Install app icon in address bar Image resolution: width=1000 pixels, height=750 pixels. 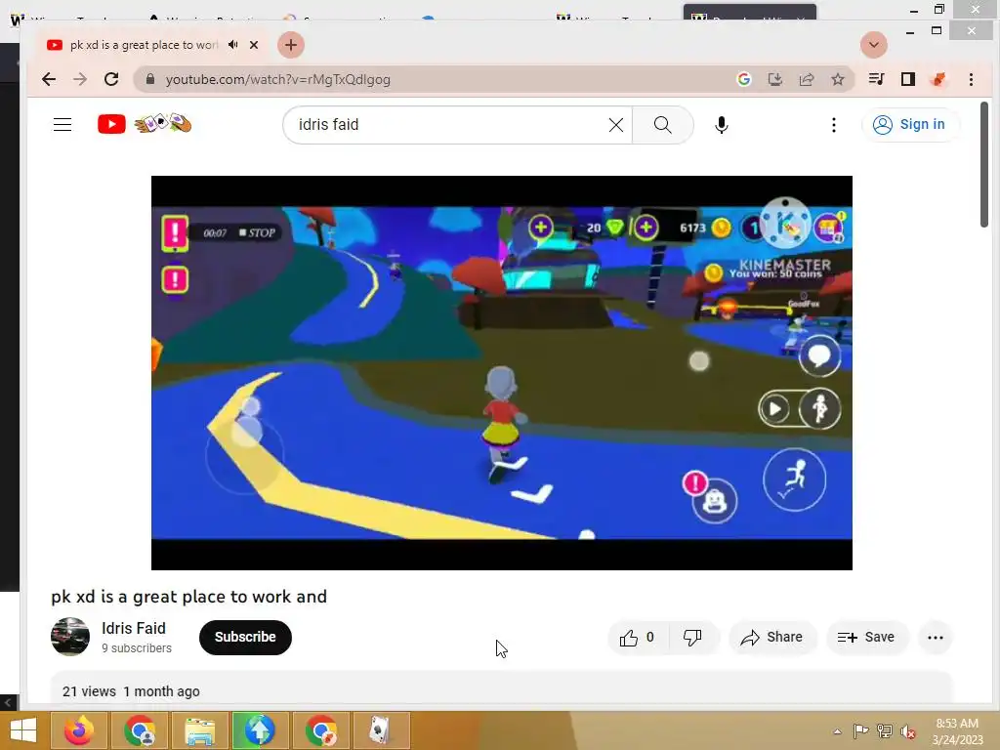point(774,79)
